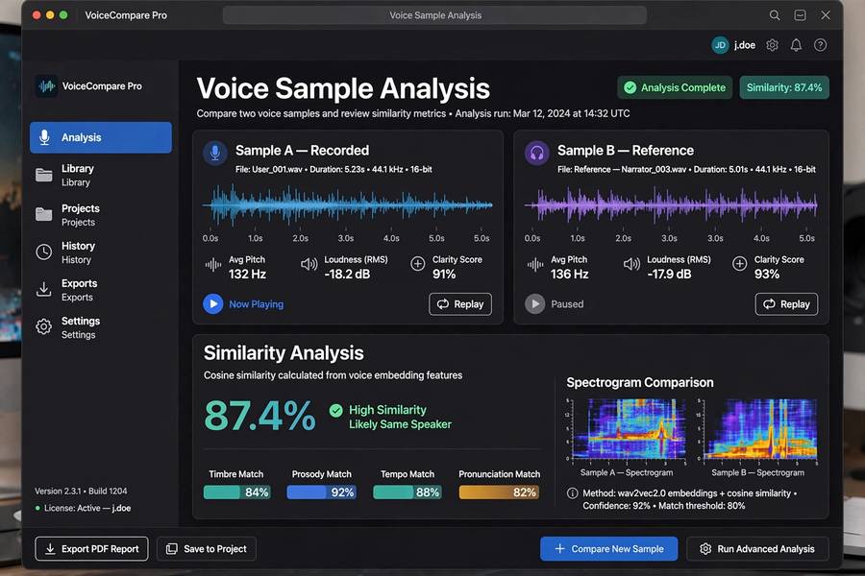Click the large 87.4% similarity value
This screenshot has height=576, width=865.
(x=259, y=416)
